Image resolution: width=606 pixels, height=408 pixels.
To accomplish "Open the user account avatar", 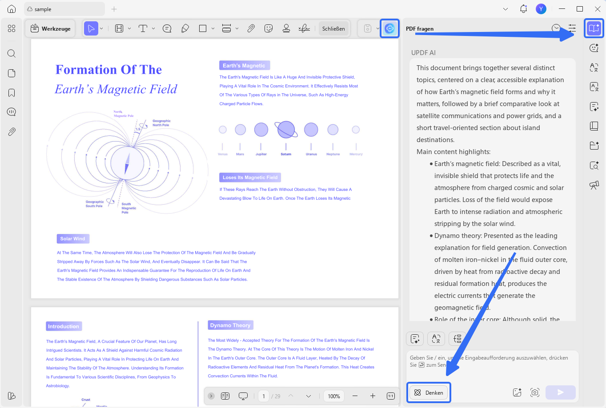I will tap(541, 9).
